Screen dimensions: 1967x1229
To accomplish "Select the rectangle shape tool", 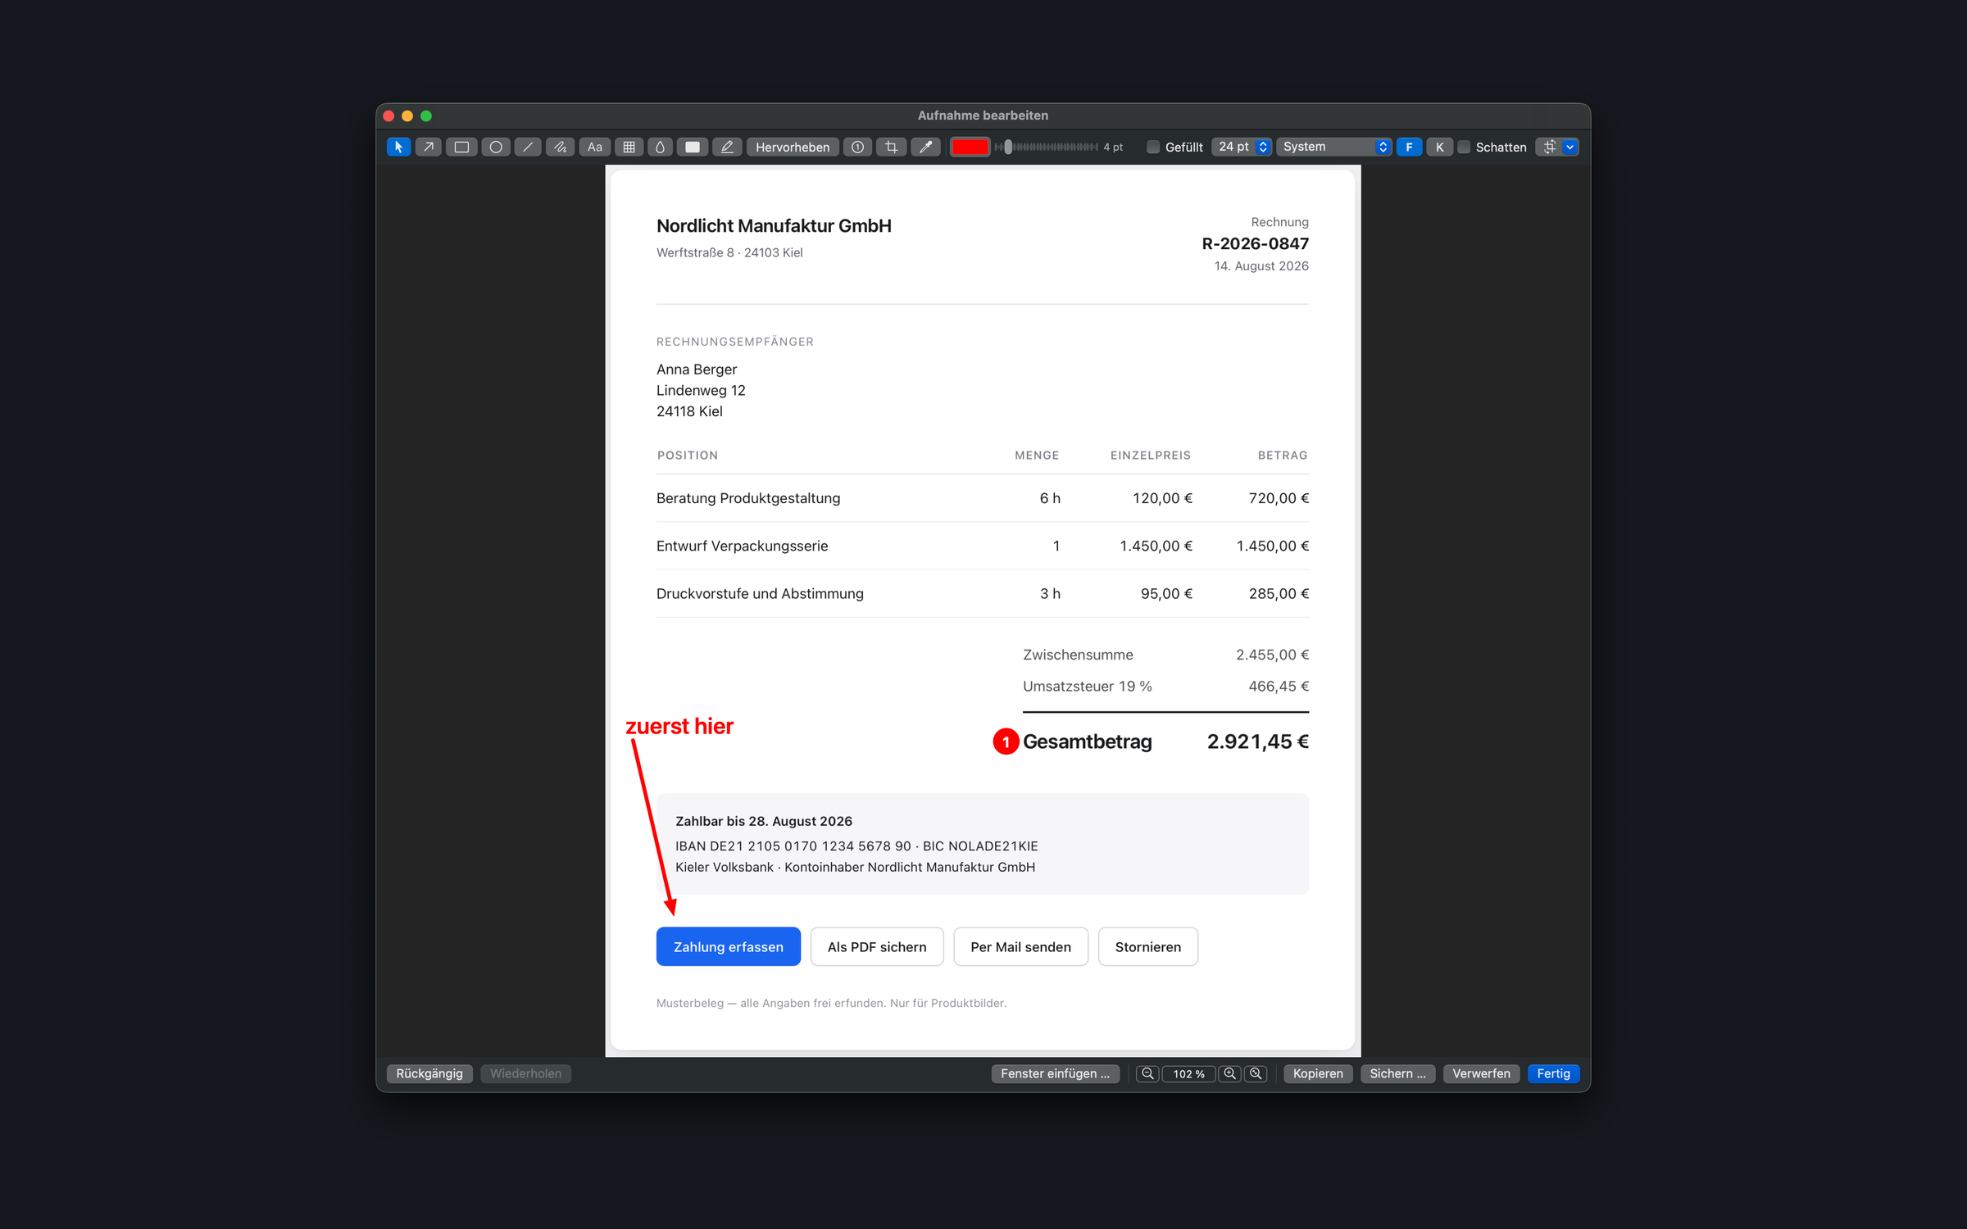I will point(462,147).
